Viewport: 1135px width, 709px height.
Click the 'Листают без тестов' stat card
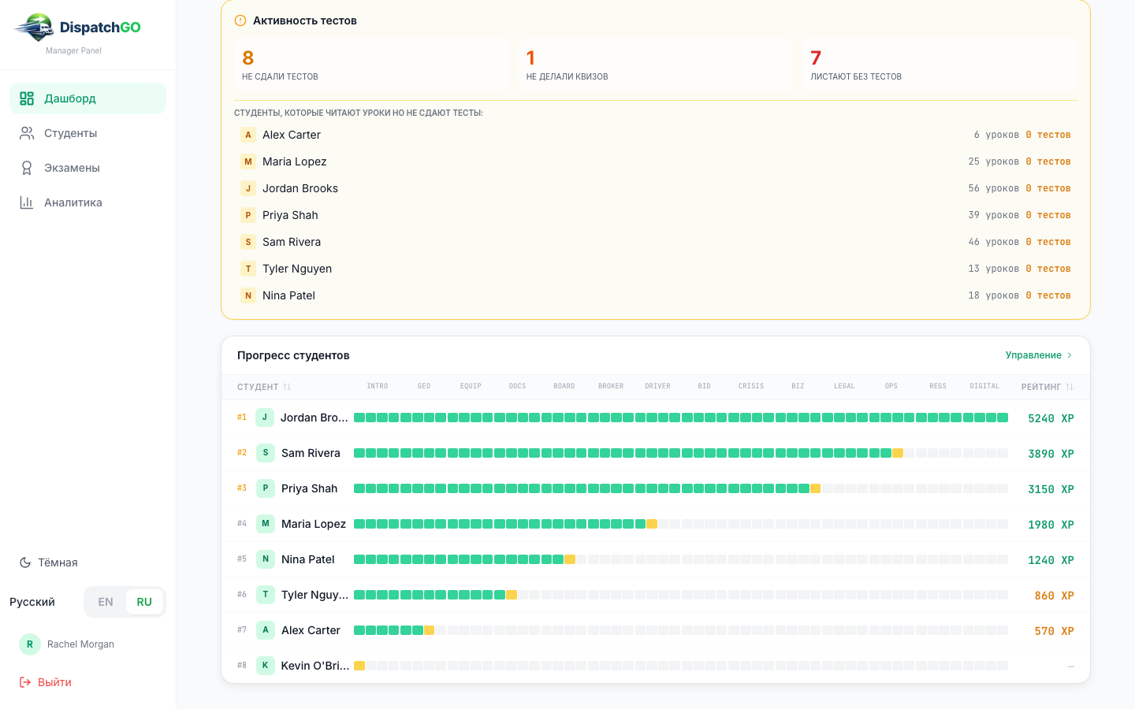click(x=940, y=65)
